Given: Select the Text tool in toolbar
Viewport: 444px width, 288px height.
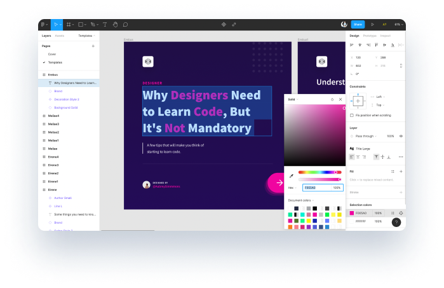Looking at the screenshot, I should tap(104, 24).
